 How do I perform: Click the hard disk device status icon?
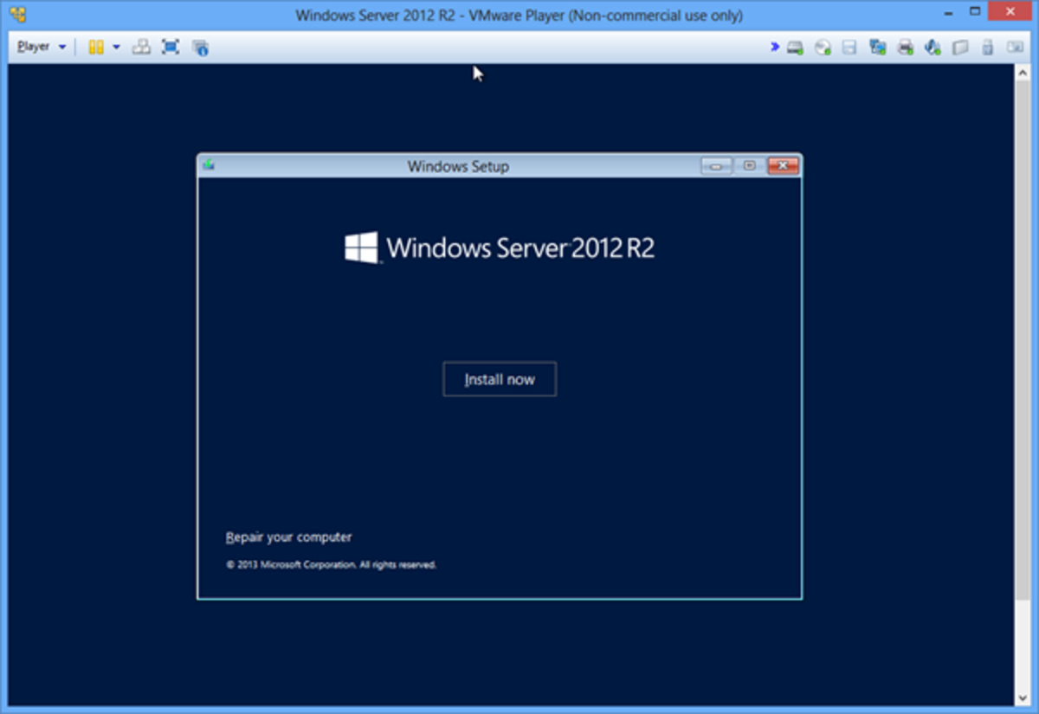pyautogui.click(x=793, y=47)
